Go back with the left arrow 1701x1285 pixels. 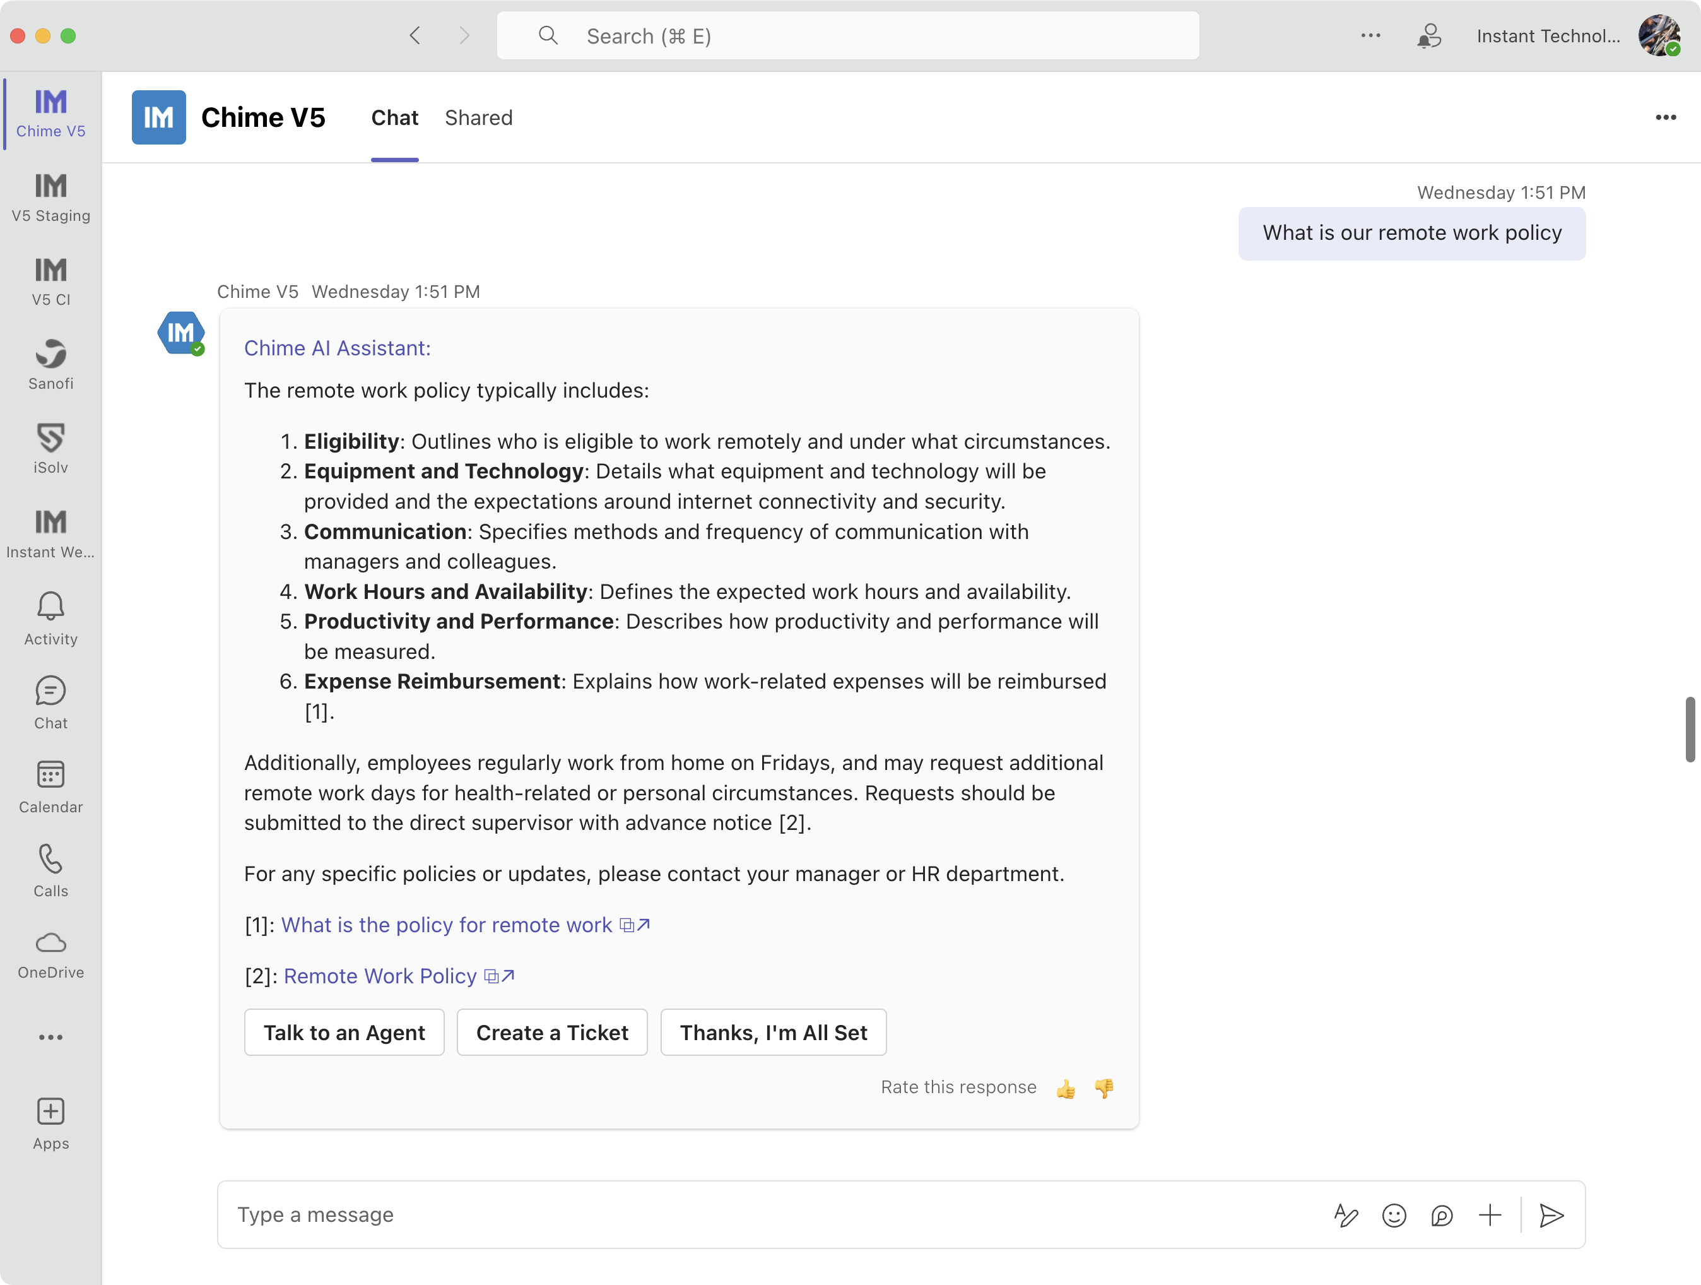click(415, 35)
